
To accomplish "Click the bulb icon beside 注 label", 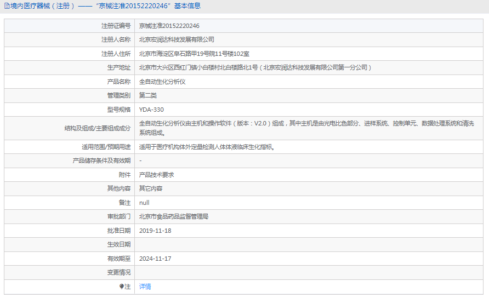I will [122, 286].
